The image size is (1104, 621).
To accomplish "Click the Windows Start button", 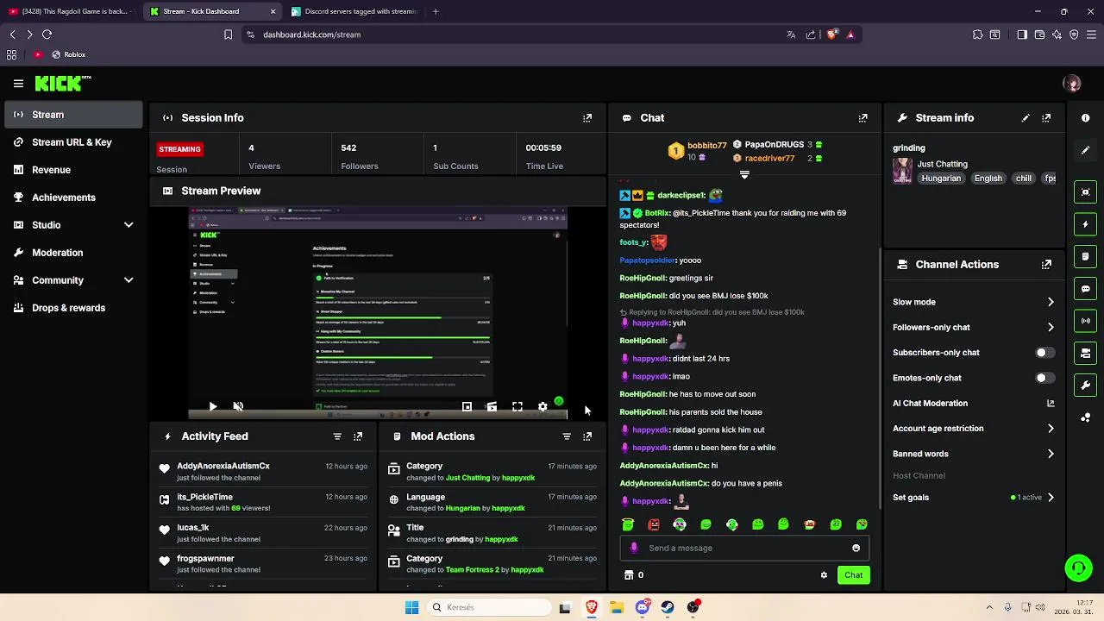I will [412, 607].
